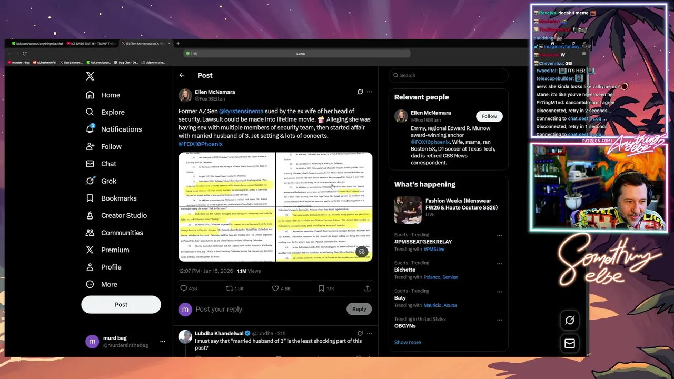Image resolution: width=674 pixels, height=379 pixels.
Task: Open the top-right lawsuit document image
Action: pos(324,179)
